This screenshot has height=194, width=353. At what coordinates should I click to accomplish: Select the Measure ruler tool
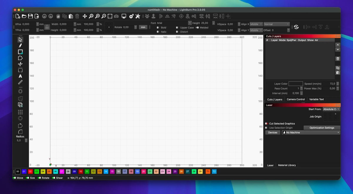[x=20, y=82]
